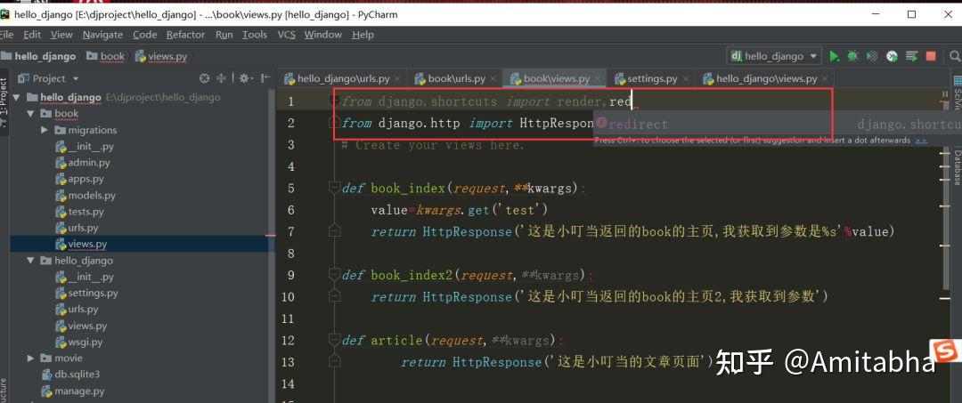Image resolution: width=962 pixels, height=403 pixels.
Task: Fold the book_index function at line 5
Action: (x=334, y=188)
